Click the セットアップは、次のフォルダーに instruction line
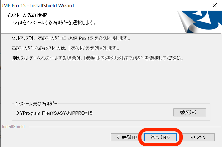This screenshot has width=222, height=147. [71, 38]
